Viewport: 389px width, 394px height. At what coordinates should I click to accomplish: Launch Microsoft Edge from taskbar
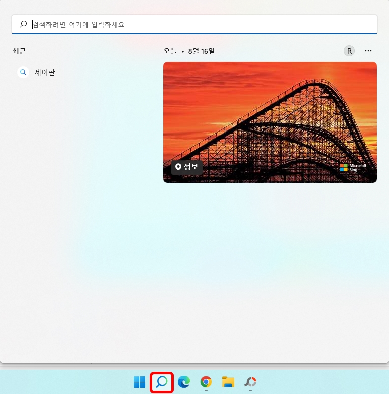click(x=184, y=382)
